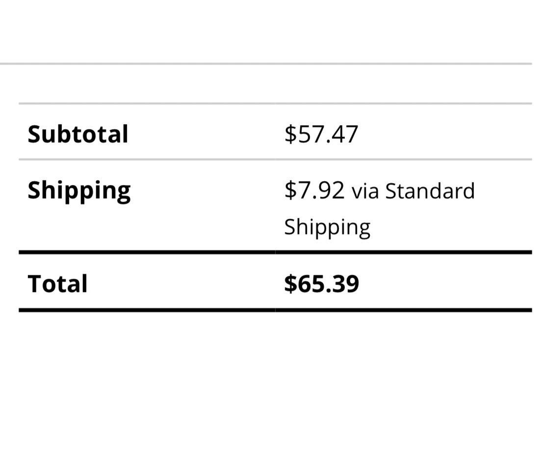Click the dollar sign of $65.39
Screen dimensions: 544x453
click(x=291, y=284)
